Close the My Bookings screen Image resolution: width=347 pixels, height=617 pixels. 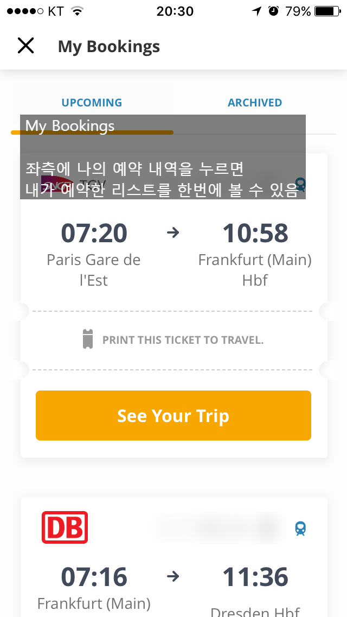pyautogui.click(x=25, y=46)
